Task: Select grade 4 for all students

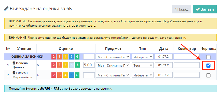Action: pyautogui.click(x=65, y=57)
